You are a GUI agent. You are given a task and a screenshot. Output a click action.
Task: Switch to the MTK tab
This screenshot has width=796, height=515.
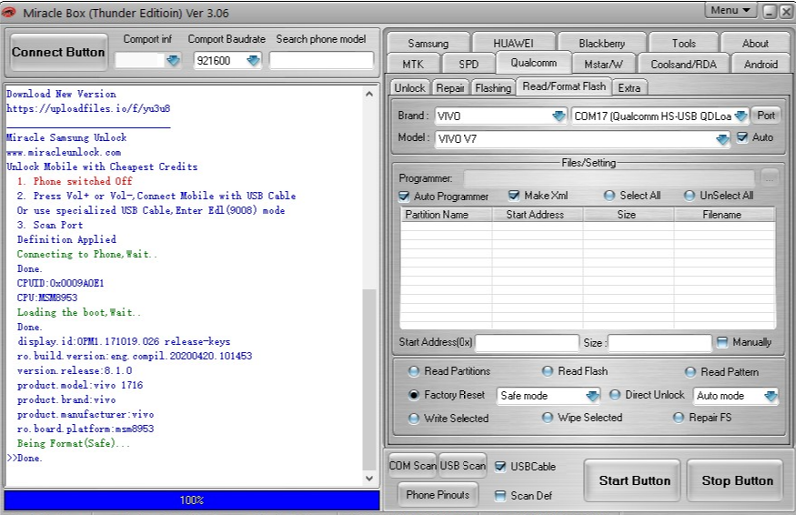[413, 65]
